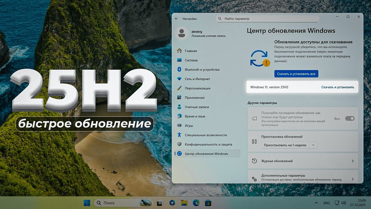Open the Система sidebar section
371x209 pixels.
click(208, 60)
